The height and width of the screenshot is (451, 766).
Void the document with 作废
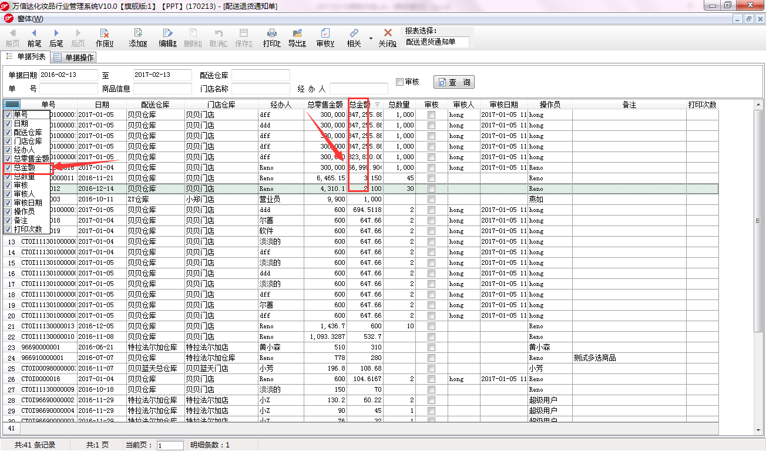pyautogui.click(x=105, y=38)
